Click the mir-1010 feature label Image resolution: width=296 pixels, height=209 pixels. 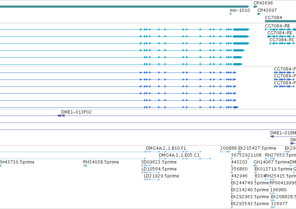[240, 10]
